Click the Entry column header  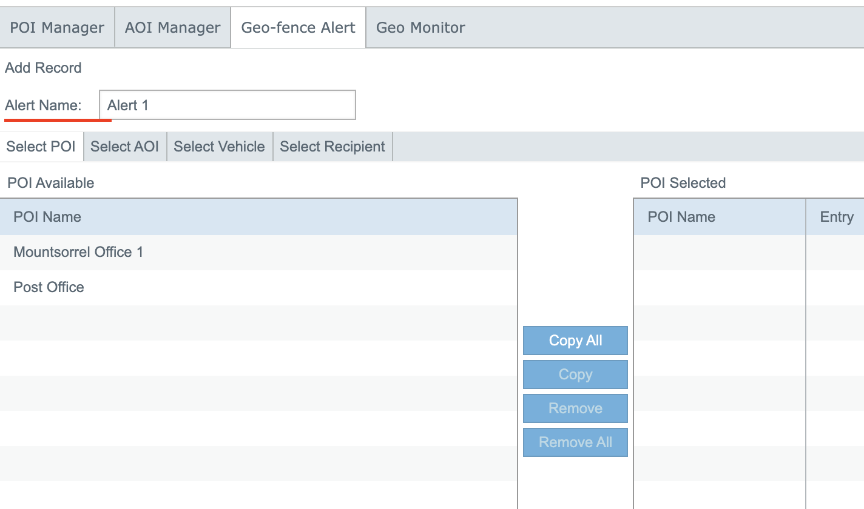(x=837, y=217)
